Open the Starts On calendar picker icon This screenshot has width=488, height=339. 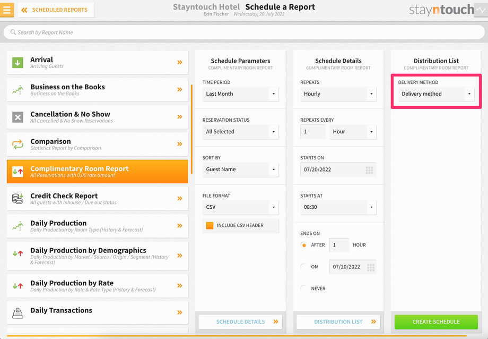[369, 170]
